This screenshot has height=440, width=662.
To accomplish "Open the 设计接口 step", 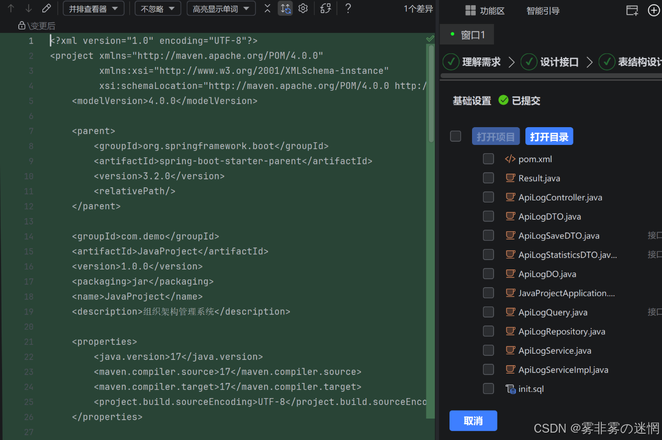I will point(550,62).
